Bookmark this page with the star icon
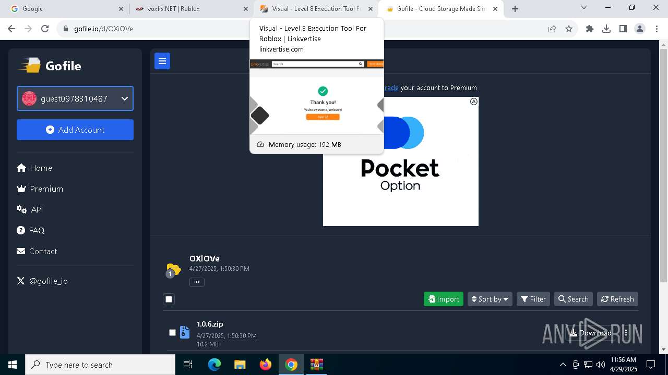 569,29
